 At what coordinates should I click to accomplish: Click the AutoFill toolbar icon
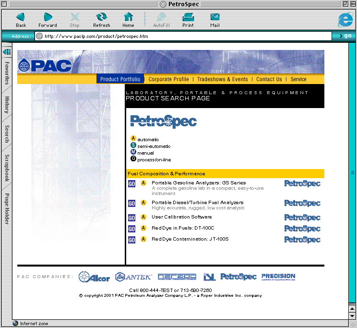click(x=161, y=17)
